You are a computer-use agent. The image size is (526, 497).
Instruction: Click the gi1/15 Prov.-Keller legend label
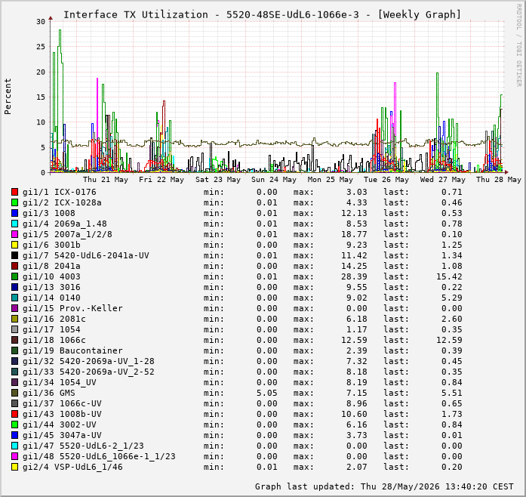pyautogui.click(x=72, y=308)
